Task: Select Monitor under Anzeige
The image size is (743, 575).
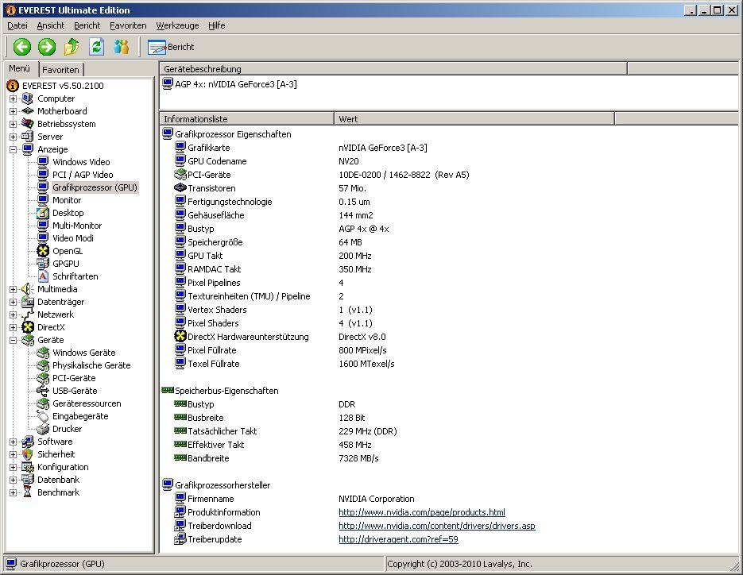Action: pos(67,200)
